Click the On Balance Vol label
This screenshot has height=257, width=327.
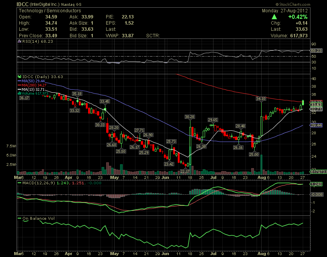[38, 219]
